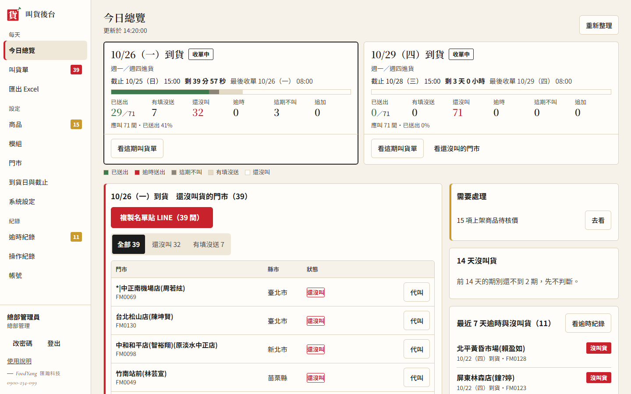This screenshot has height=394, width=631.
Task: View 看這期叫貨單 for 10/26 delivery
Action: click(x=137, y=148)
